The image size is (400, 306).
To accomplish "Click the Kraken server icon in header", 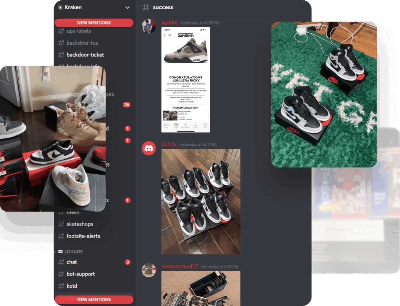I will pos(60,7).
